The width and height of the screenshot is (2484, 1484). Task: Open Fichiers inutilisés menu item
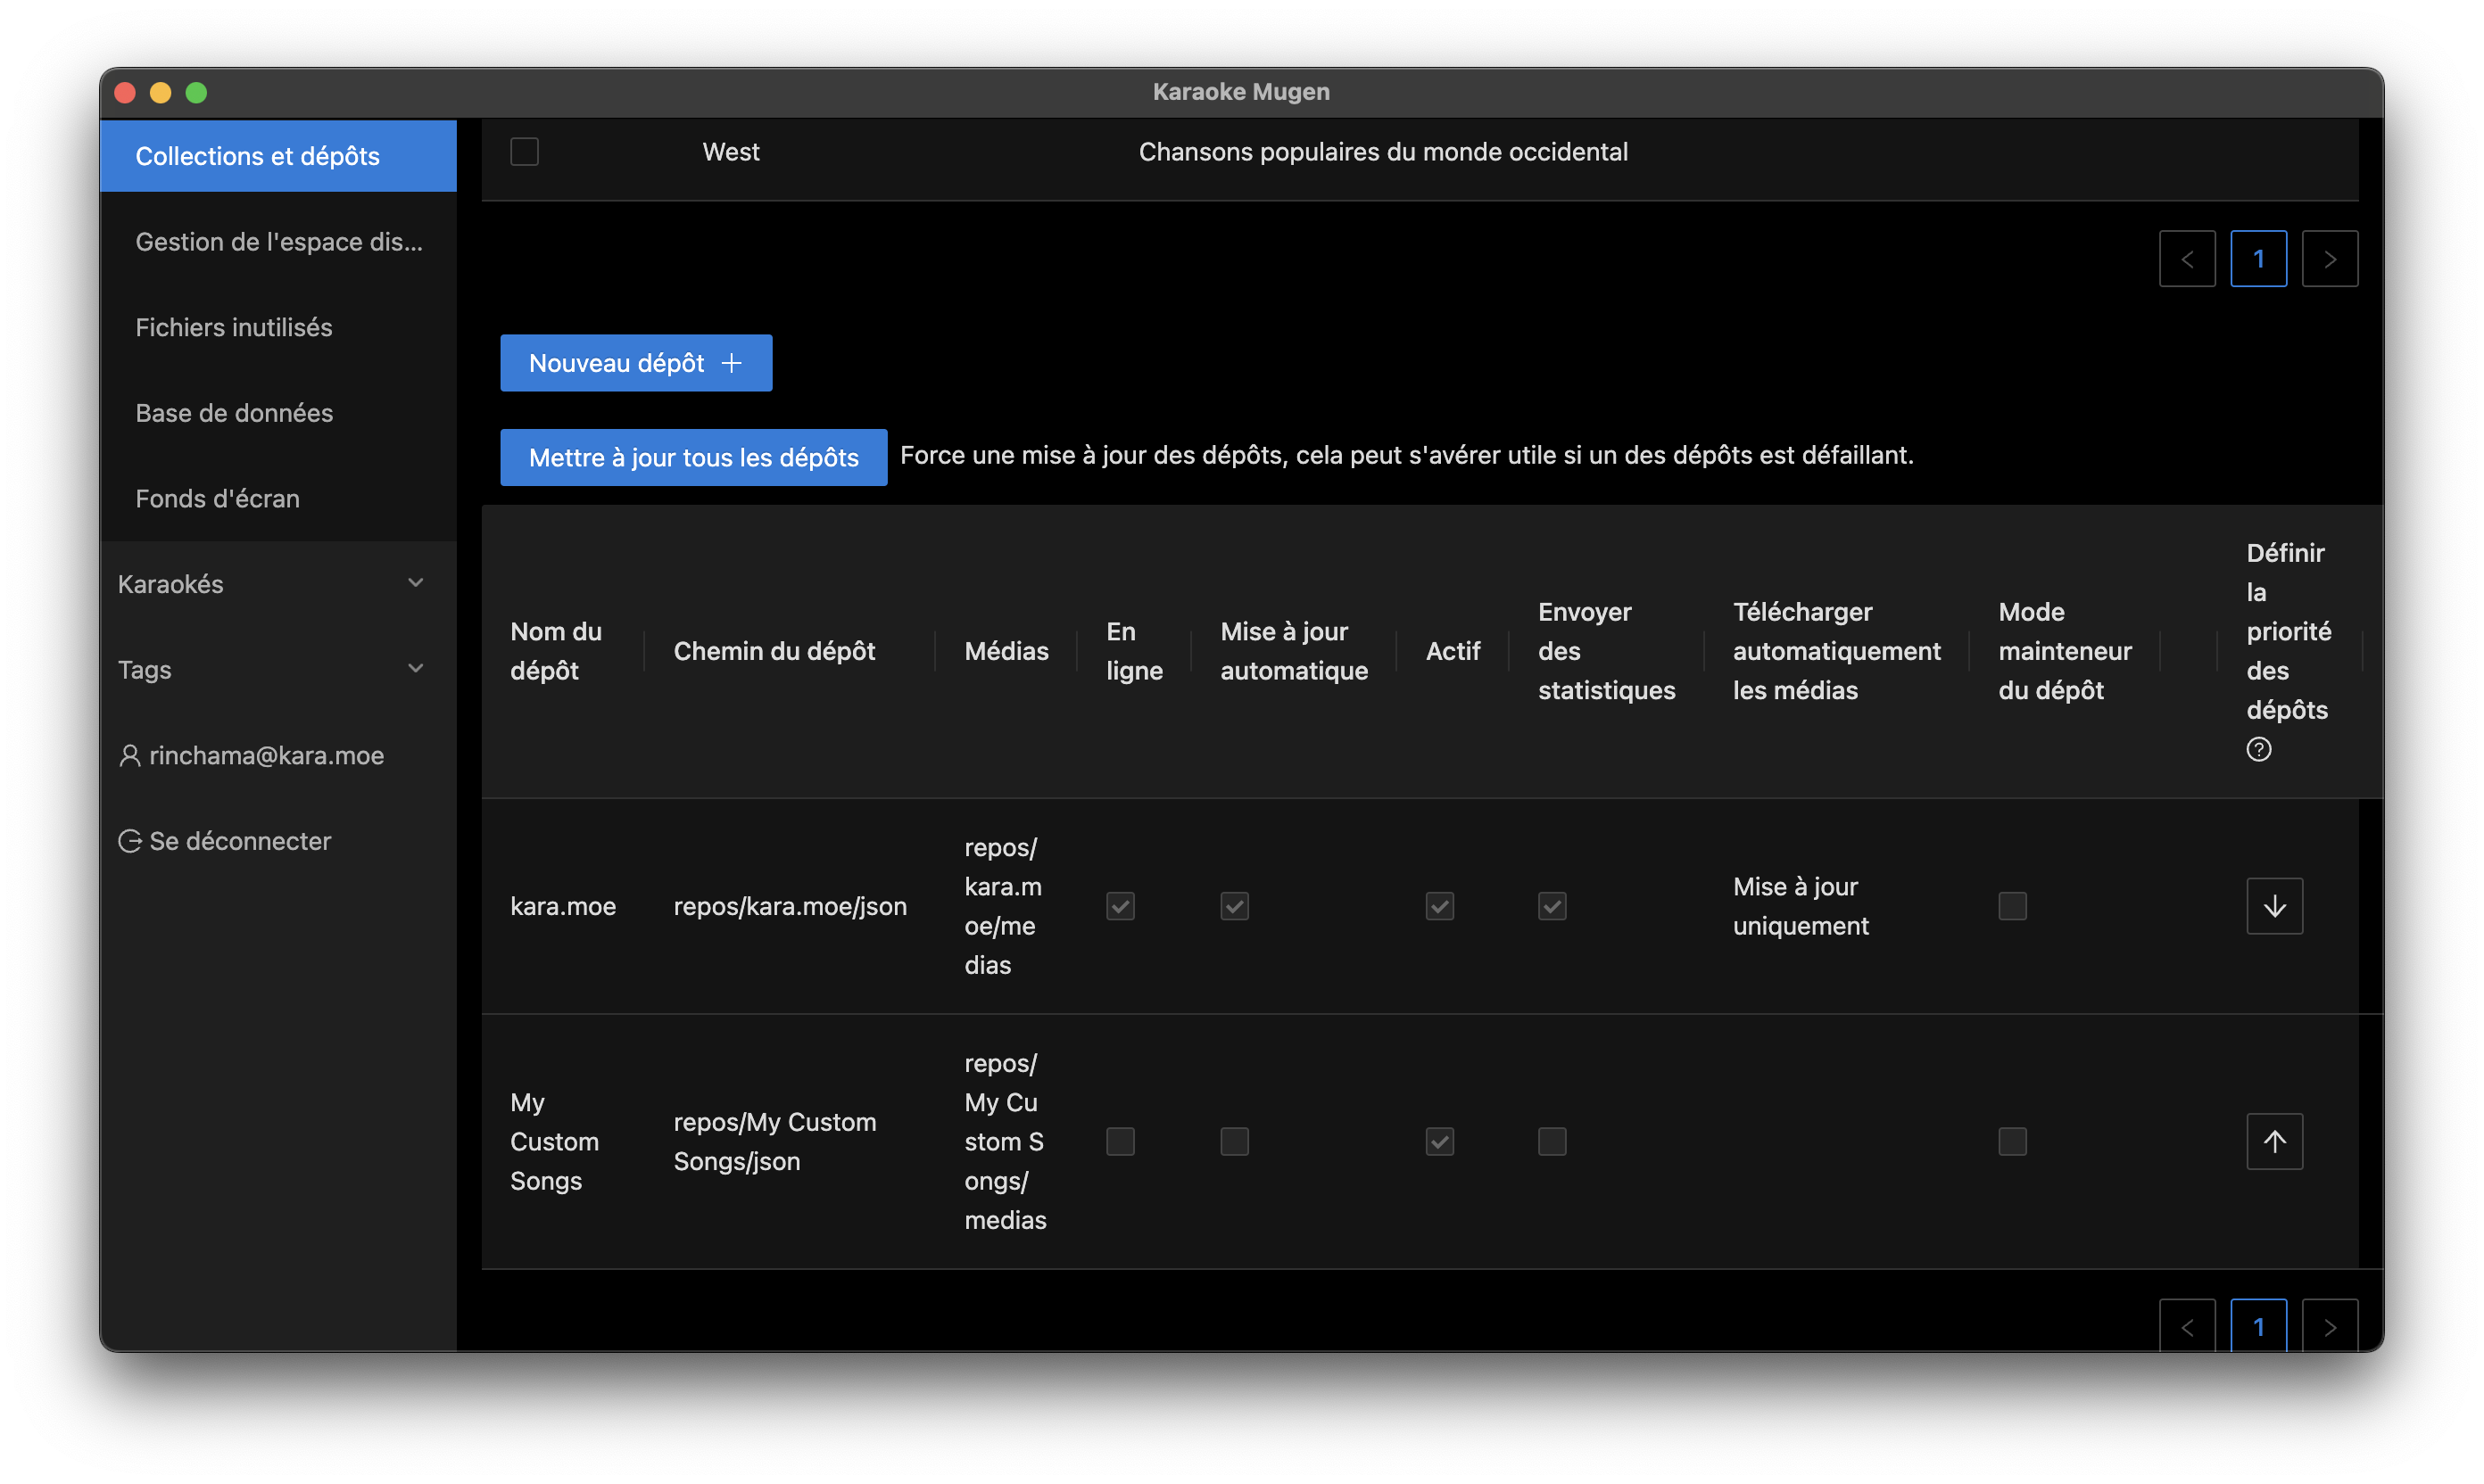coord(234,327)
